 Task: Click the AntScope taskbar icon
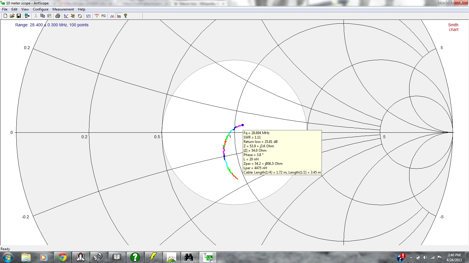coord(208,257)
